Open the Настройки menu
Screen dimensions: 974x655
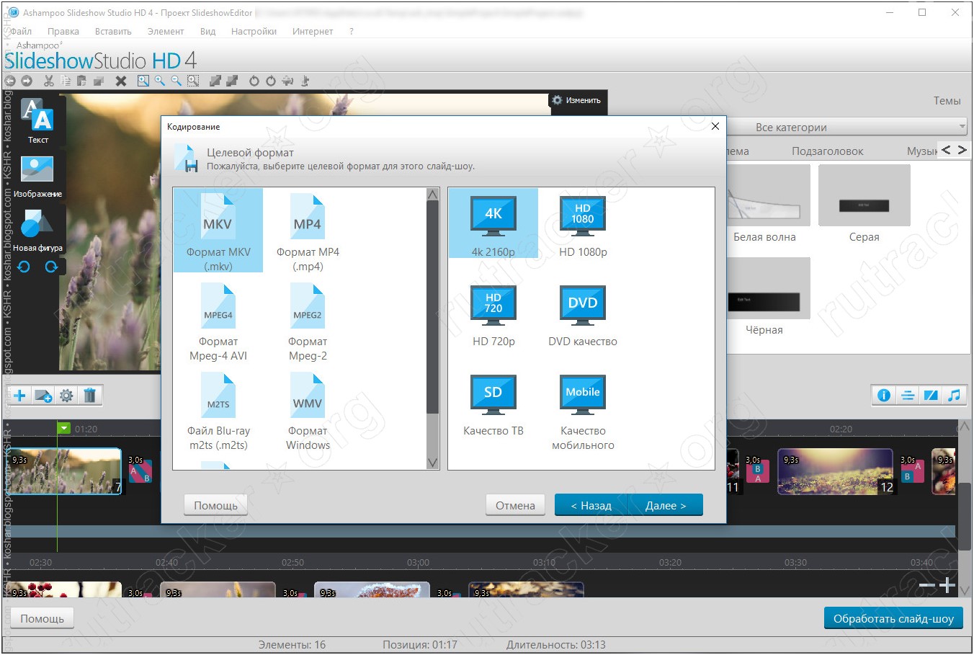(254, 31)
